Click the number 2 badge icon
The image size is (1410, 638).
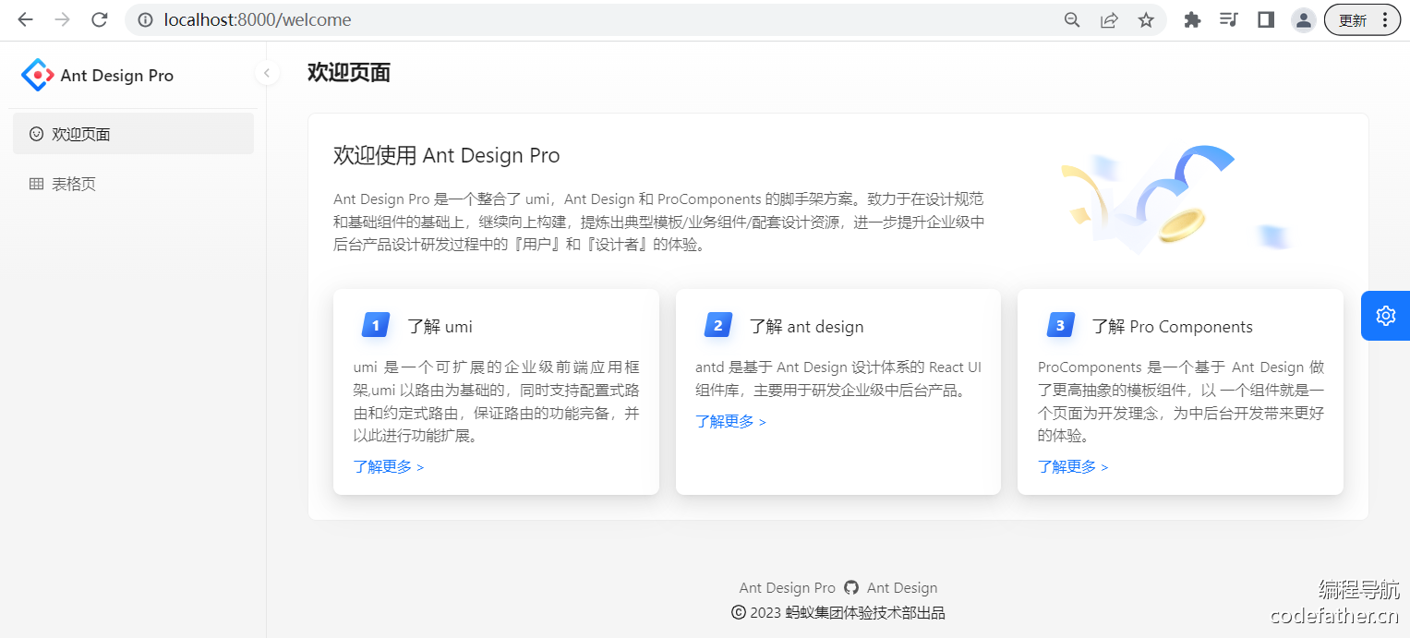click(717, 325)
